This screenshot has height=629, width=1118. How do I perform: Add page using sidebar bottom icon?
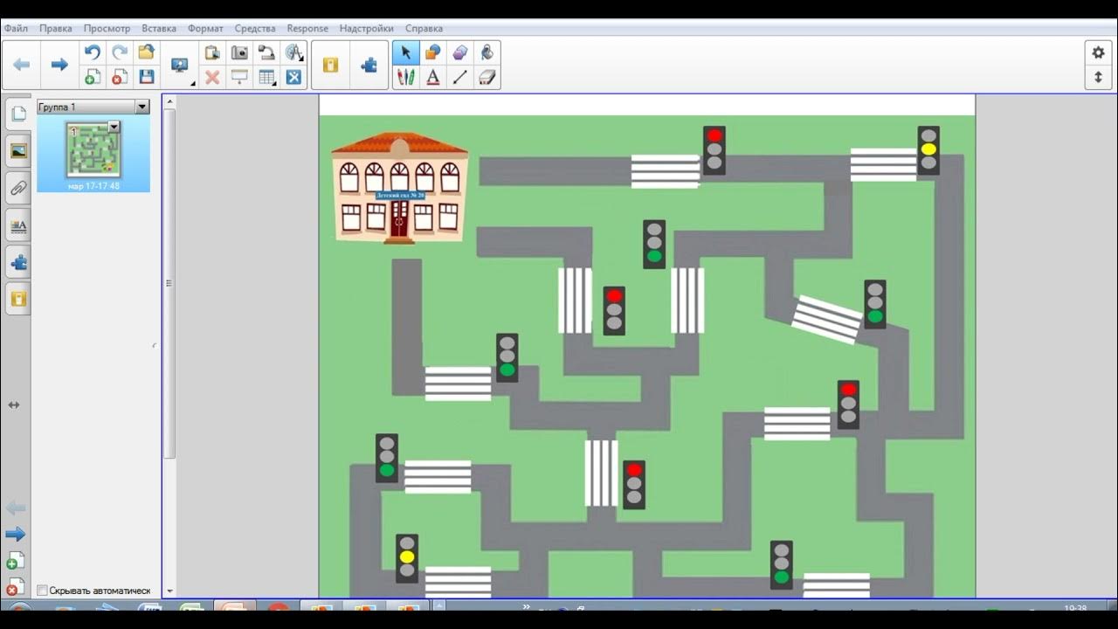point(15,561)
